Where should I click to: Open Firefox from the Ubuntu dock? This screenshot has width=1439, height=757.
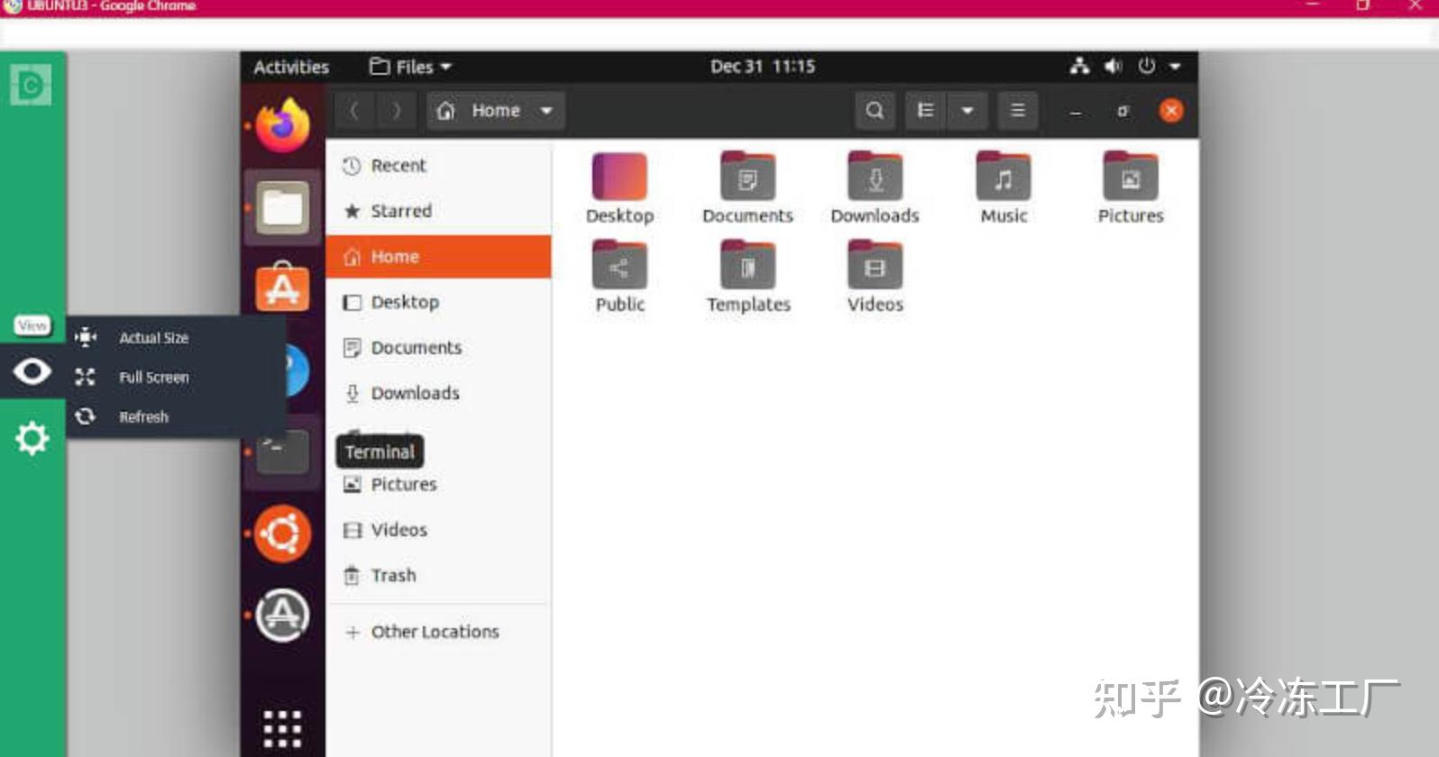282,125
